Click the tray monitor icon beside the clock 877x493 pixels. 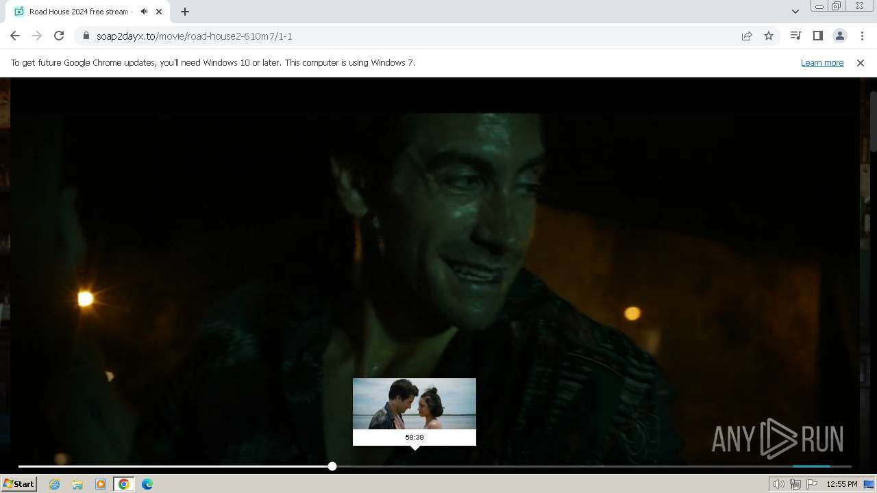pyautogui.click(x=869, y=484)
